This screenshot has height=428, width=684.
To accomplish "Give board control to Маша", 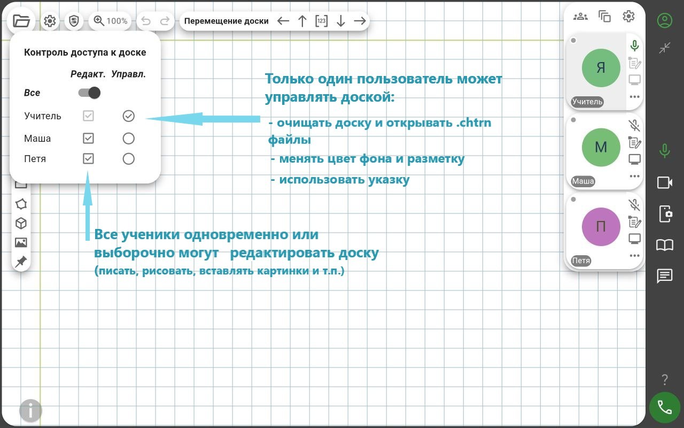I will point(128,139).
